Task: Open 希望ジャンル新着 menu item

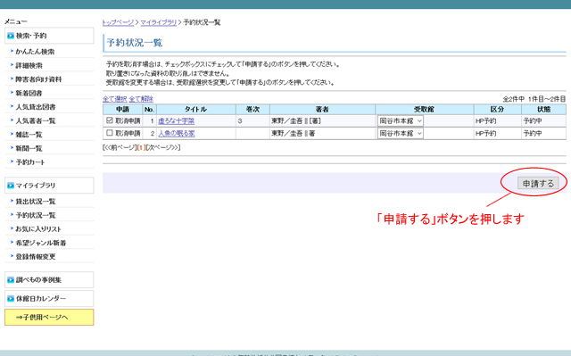Action: click(41, 243)
